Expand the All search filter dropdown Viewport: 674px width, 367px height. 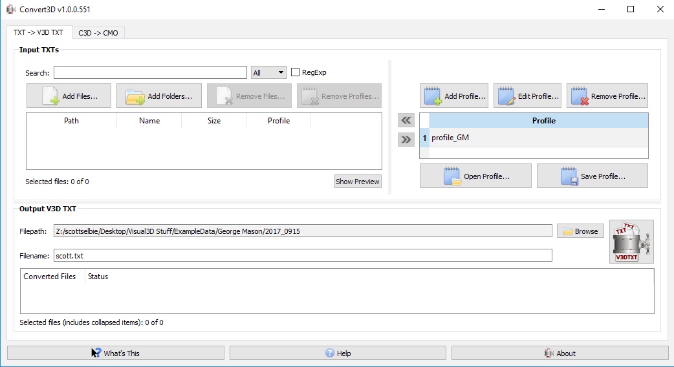pos(268,73)
